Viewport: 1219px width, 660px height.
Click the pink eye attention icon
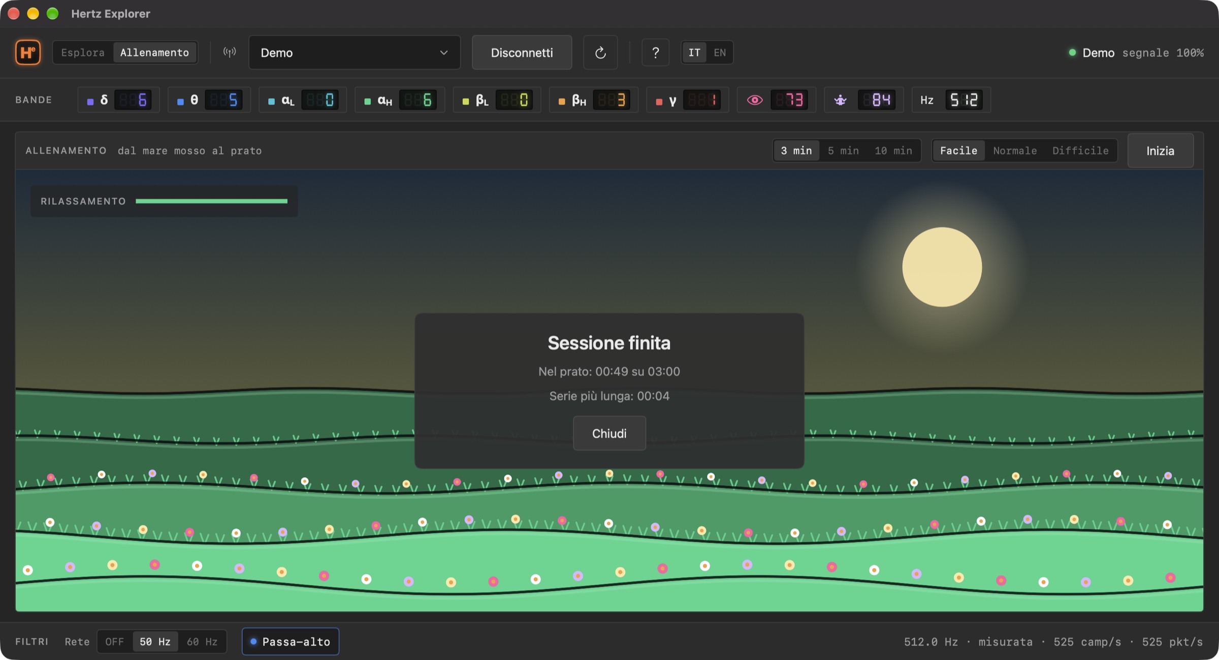click(755, 100)
